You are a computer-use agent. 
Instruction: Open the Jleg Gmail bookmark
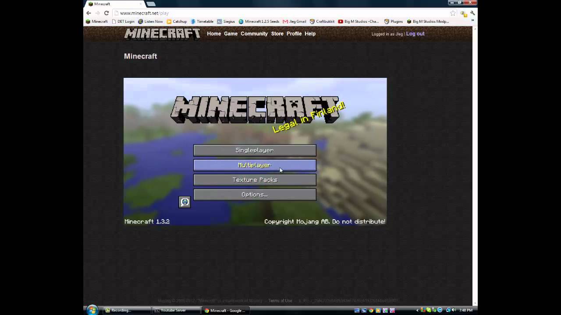click(x=295, y=21)
